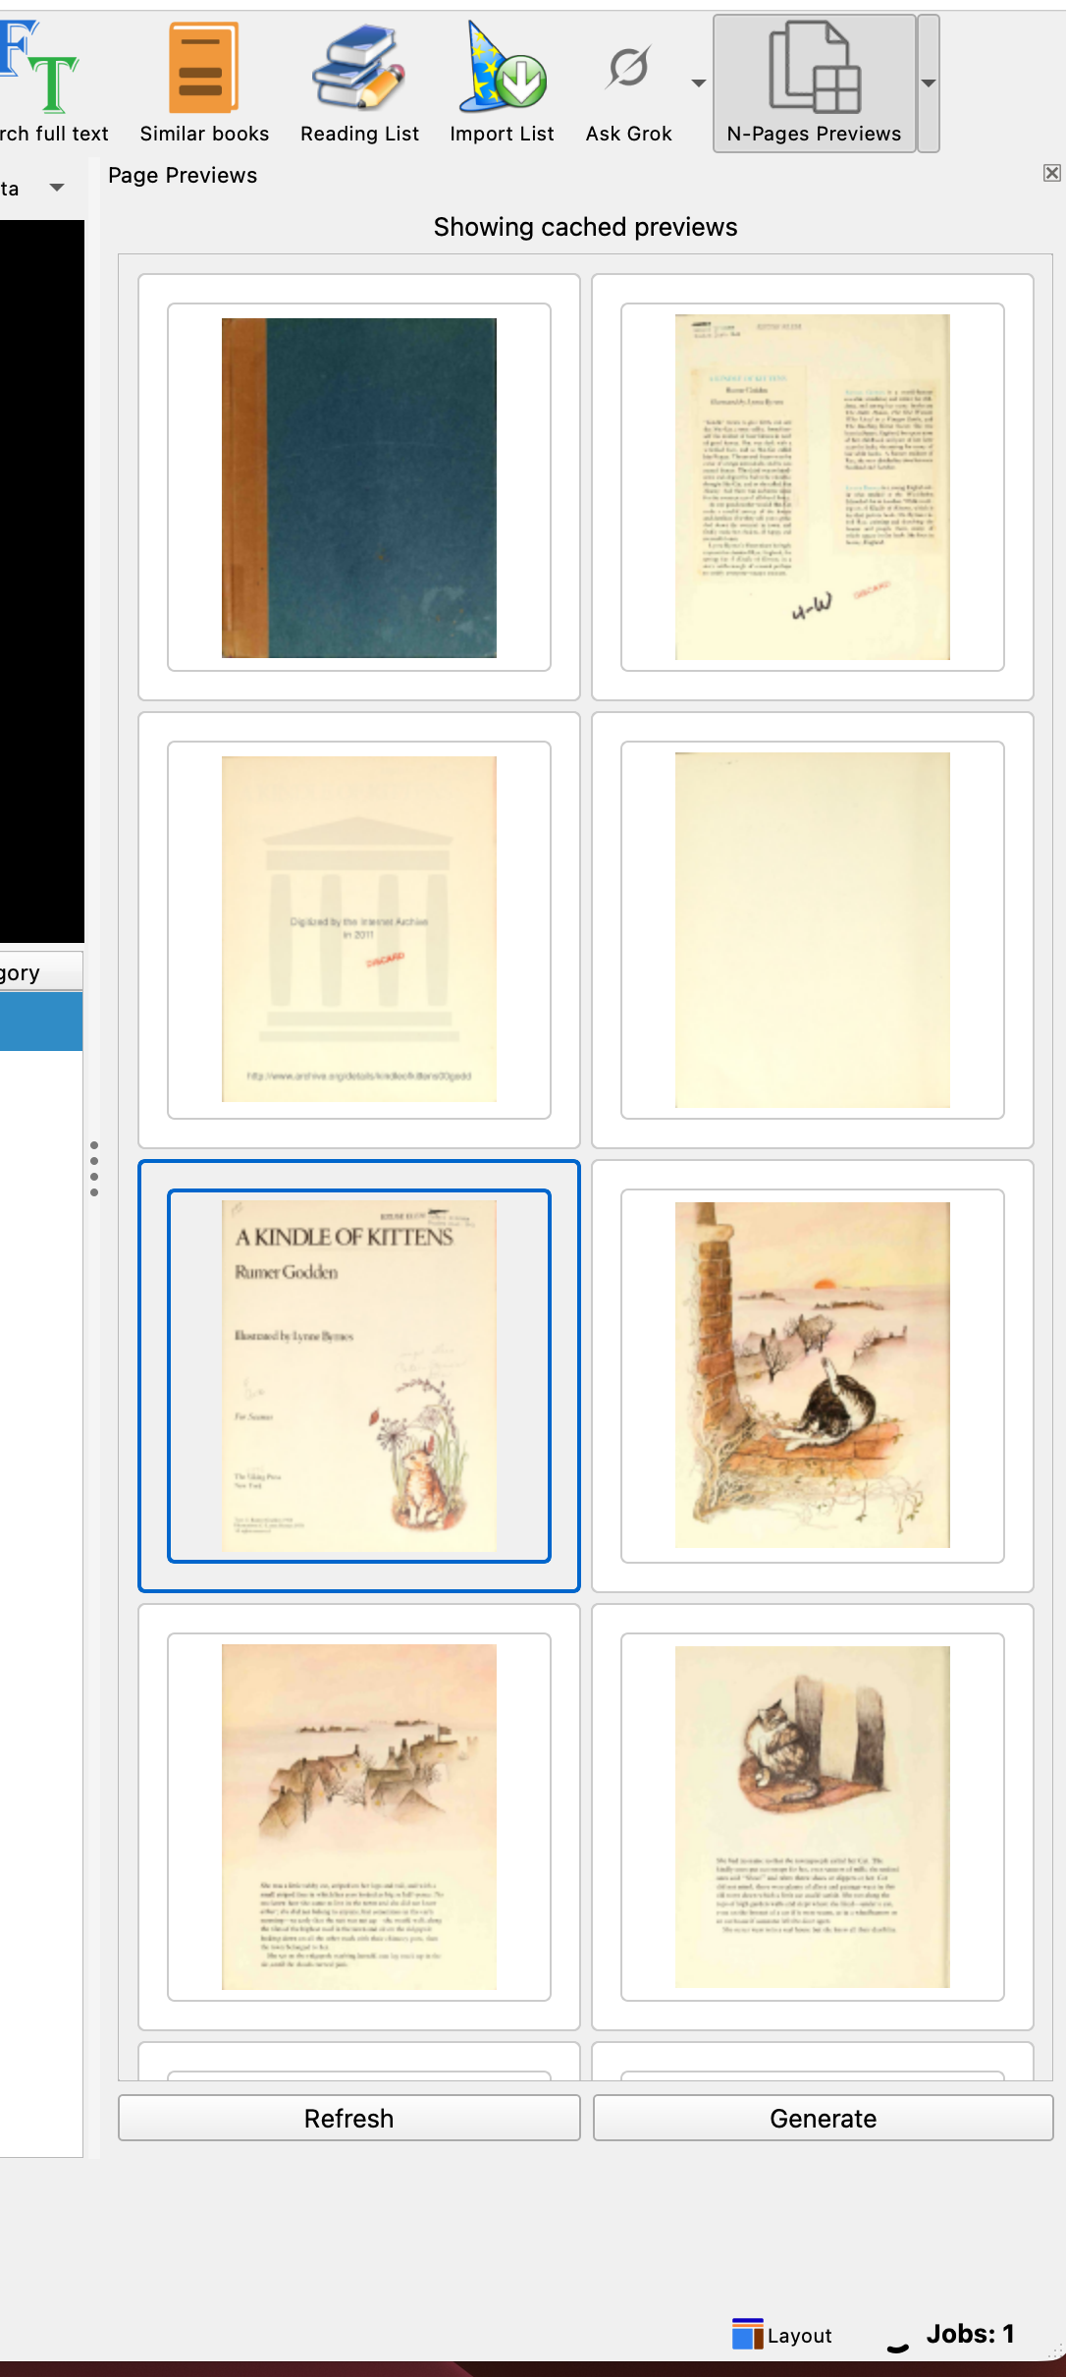
Task: Open the Search full text tool
Action: [x=53, y=83]
